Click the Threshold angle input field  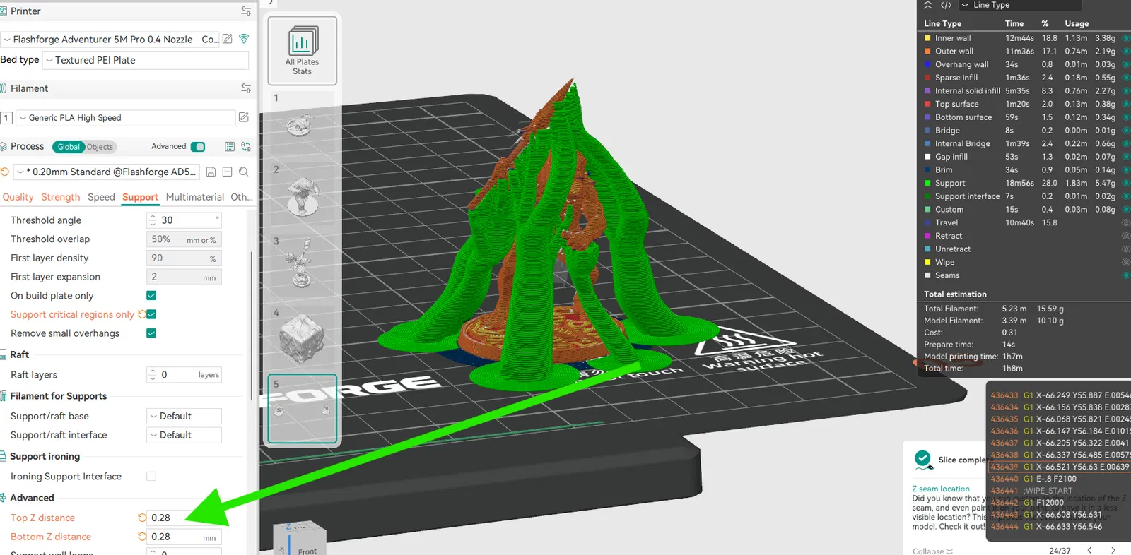point(184,220)
